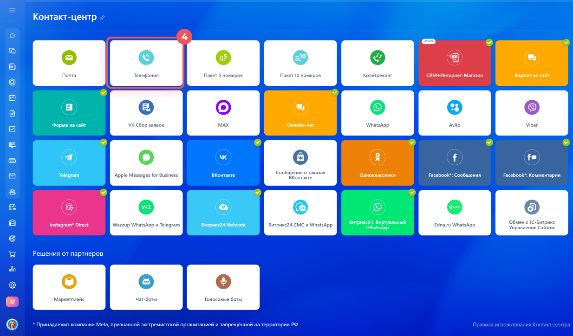Open Правила использования Контакт-центра link
Screen dimensions: 573x336
521,324
